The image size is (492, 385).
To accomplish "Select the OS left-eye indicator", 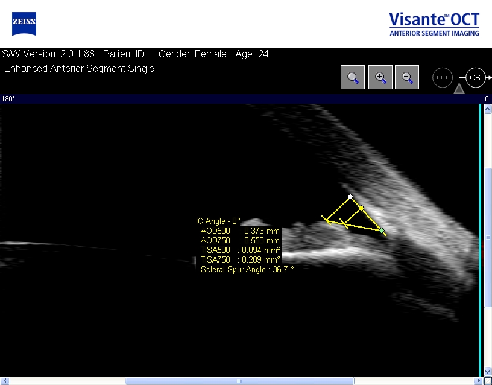I will point(475,78).
